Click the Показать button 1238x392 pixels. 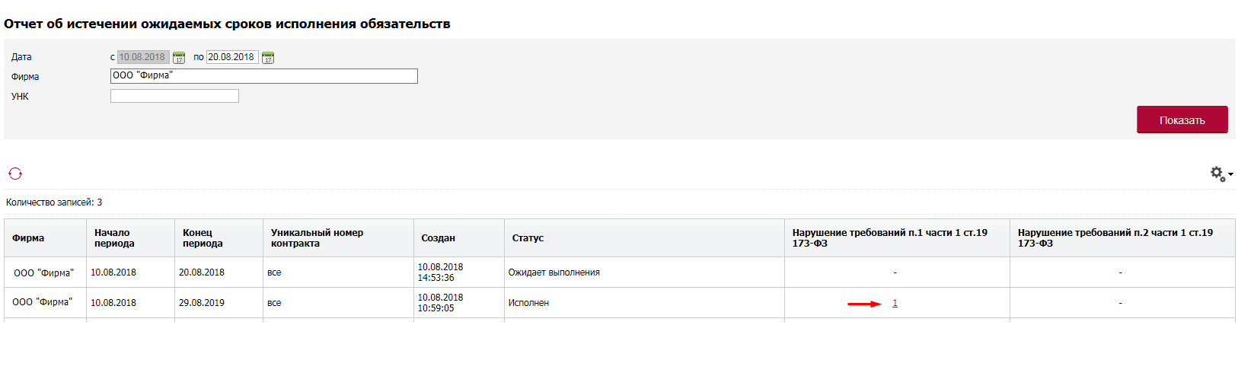point(1182,120)
